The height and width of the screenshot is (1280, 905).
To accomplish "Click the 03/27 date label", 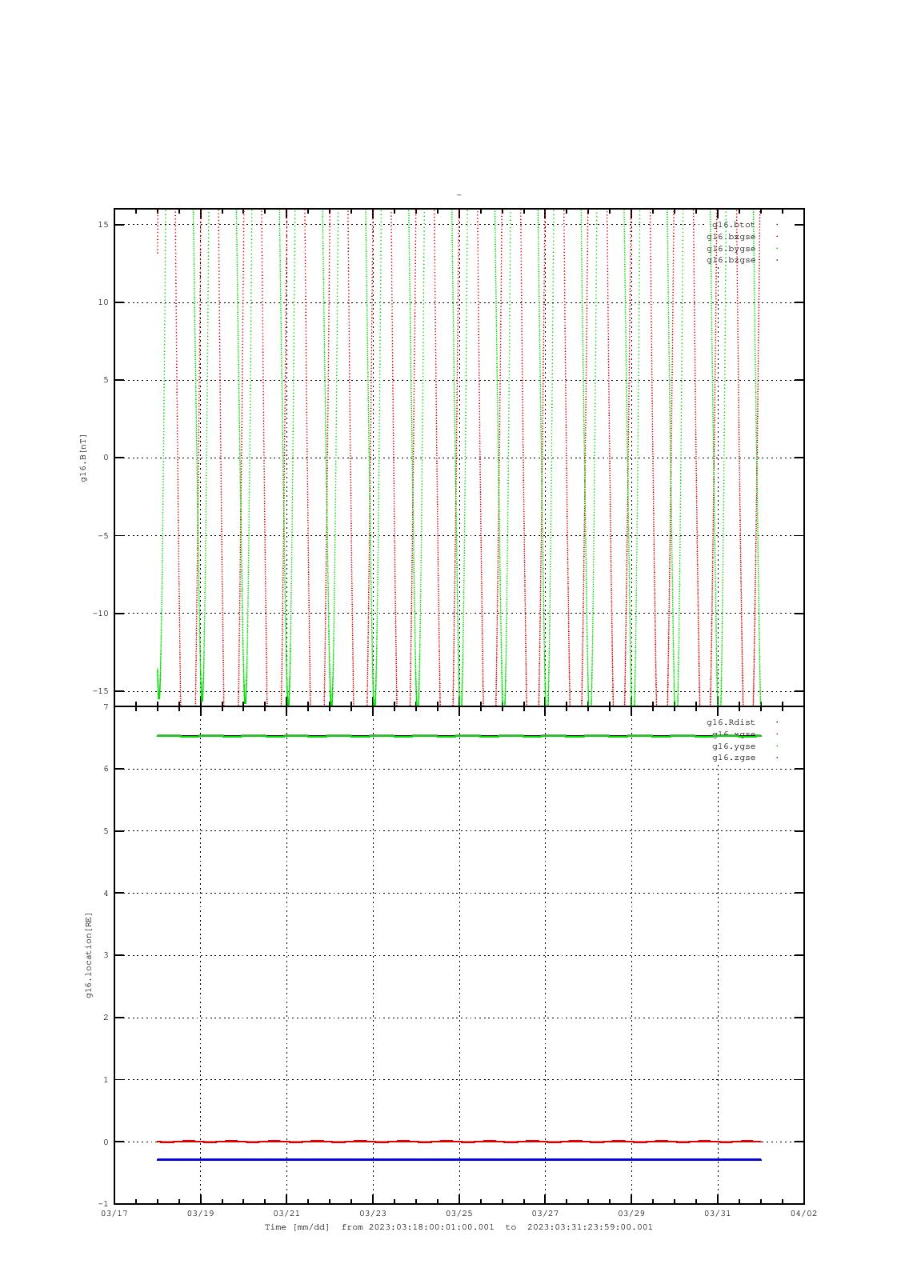I will [x=545, y=1214].
